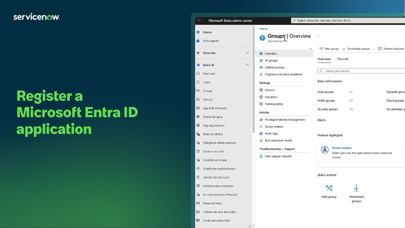Click Download groups toolbar button
The width and height of the screenshot is (405, 228).
point(356,49)
